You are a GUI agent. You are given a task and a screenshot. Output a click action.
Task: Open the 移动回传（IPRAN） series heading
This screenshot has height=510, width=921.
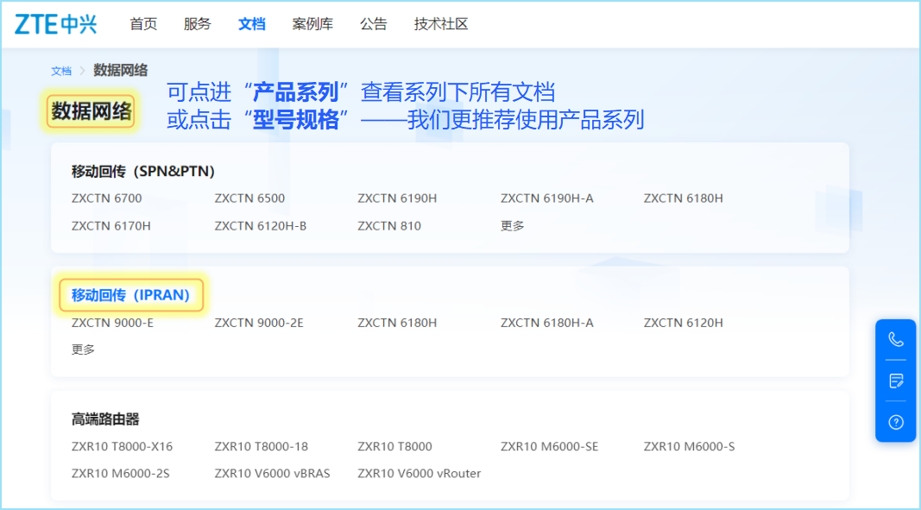[131, 295]
